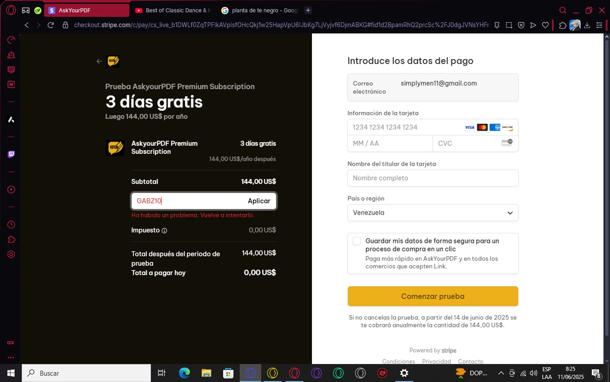The image size is (610, 382).
Task: Open the easy setup sliders icon
Action: click(599, 25)
